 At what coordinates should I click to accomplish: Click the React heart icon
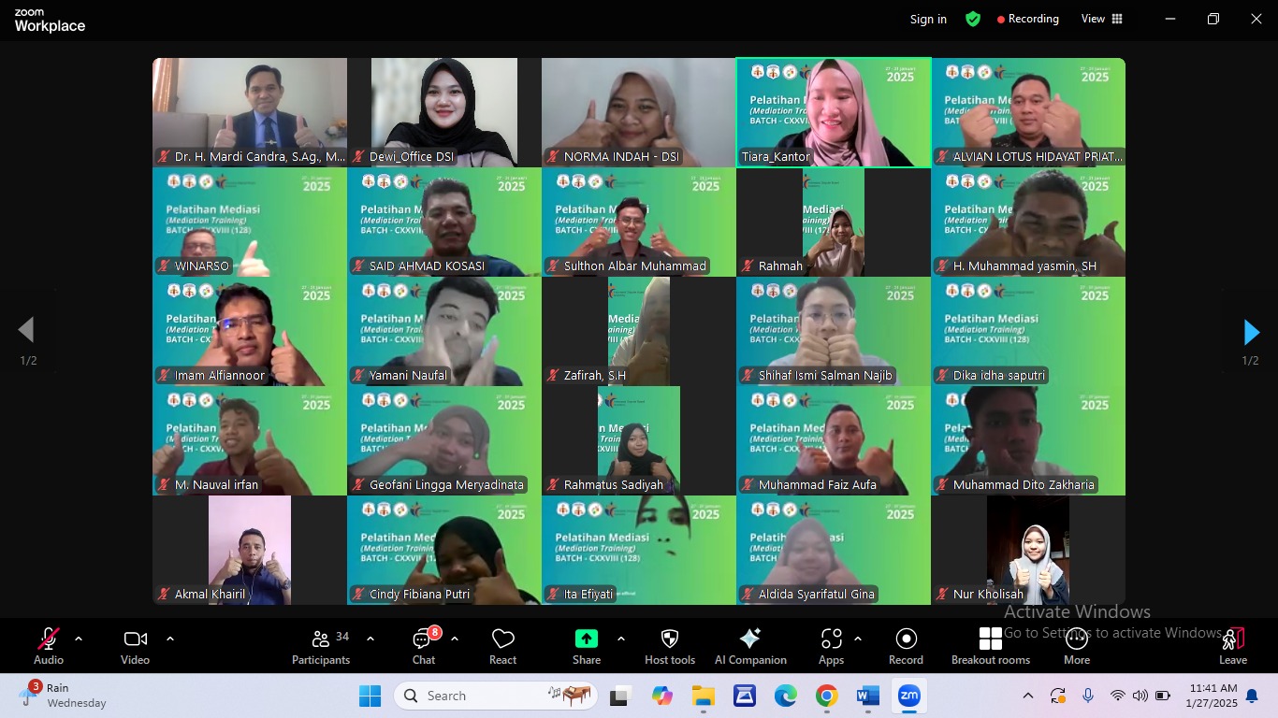[502, 645]
